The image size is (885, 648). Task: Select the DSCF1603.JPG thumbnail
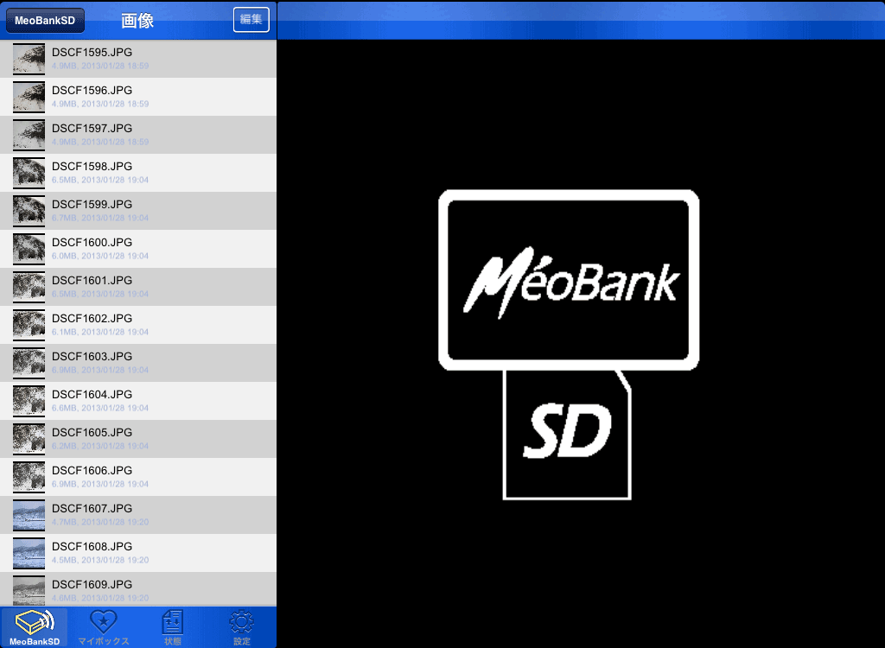(29, 363)
